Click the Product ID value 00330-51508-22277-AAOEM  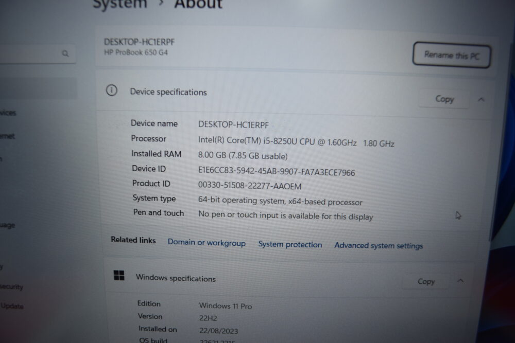[x=250, y=186]
